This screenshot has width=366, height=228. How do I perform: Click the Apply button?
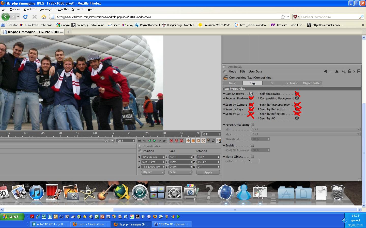(x=208, y=172)
